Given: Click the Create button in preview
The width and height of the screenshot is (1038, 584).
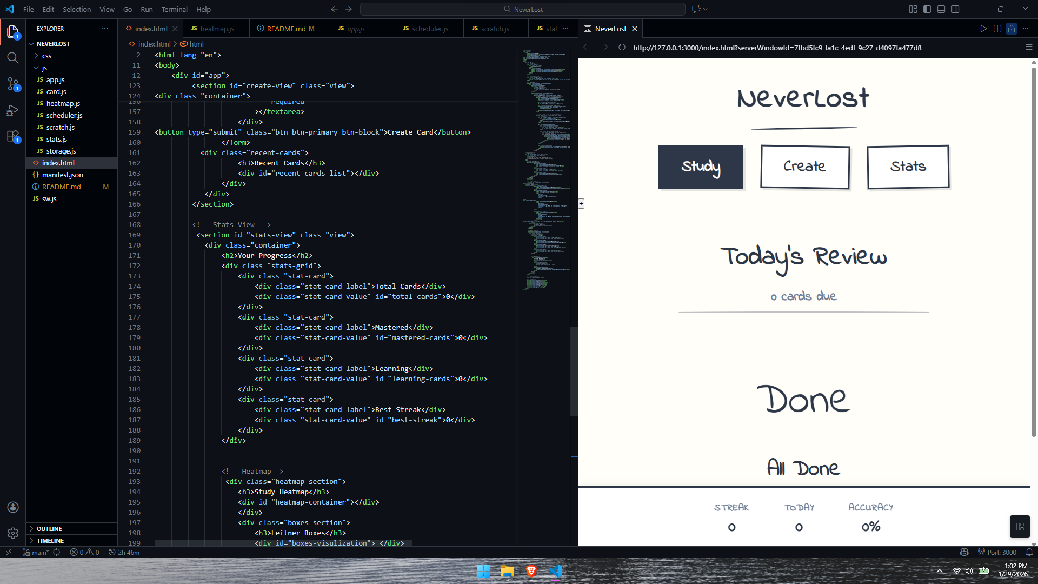Looking at the screenshot, I should [804, 167].
